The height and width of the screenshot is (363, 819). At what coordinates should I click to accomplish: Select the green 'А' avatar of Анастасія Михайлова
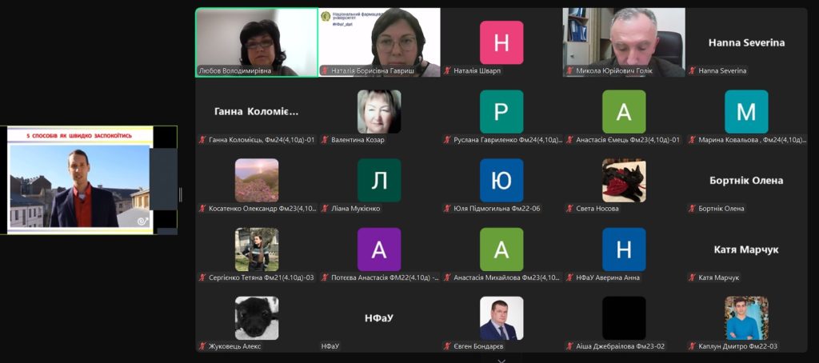(501, 249)
